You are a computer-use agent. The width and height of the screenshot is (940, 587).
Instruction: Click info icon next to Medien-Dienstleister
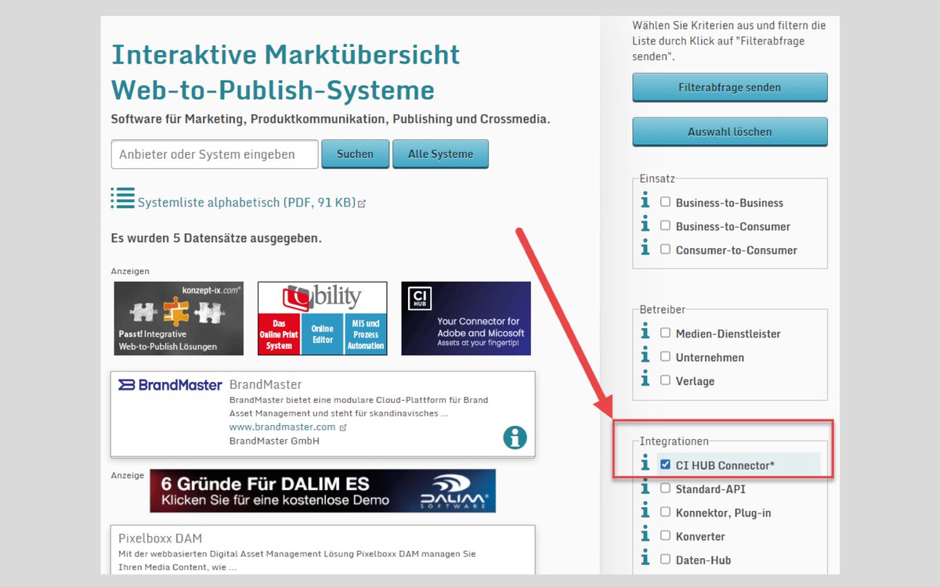tap(645, 332)
